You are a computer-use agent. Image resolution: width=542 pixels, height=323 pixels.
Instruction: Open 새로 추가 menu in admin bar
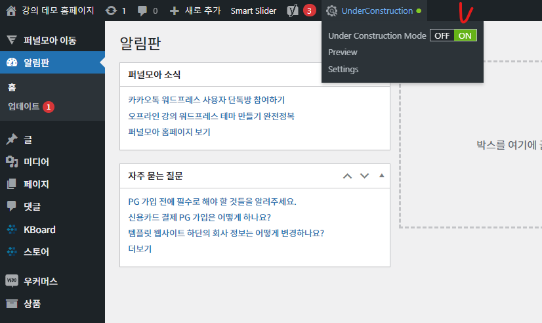[203, 11]
